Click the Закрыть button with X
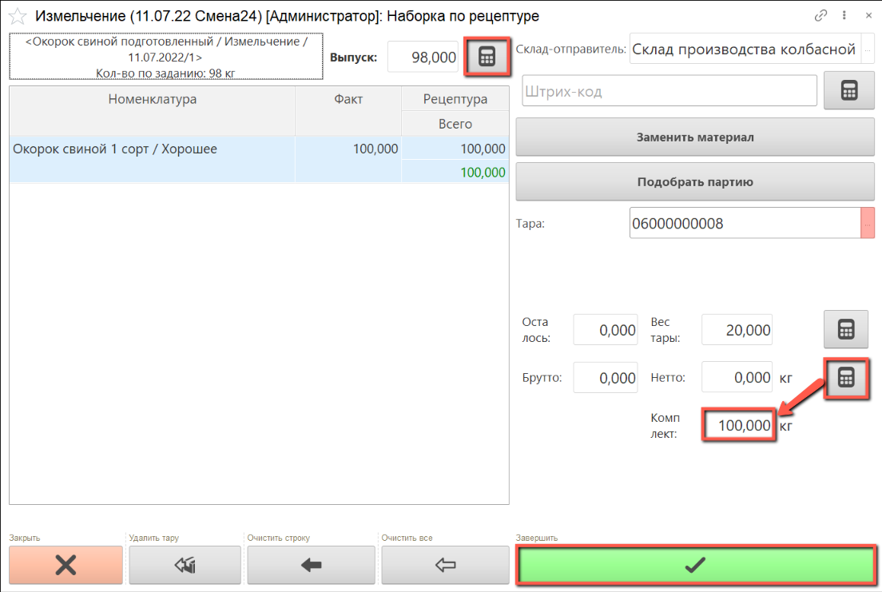Viewport: 882px width, 592px height. click(x=66, y=565)
